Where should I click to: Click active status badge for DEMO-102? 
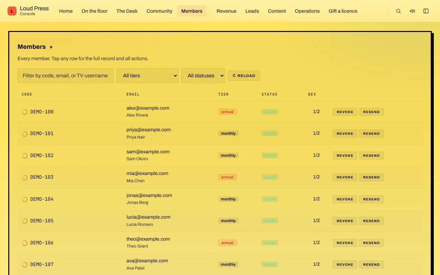pyautogui.click(x=269, y=155)
